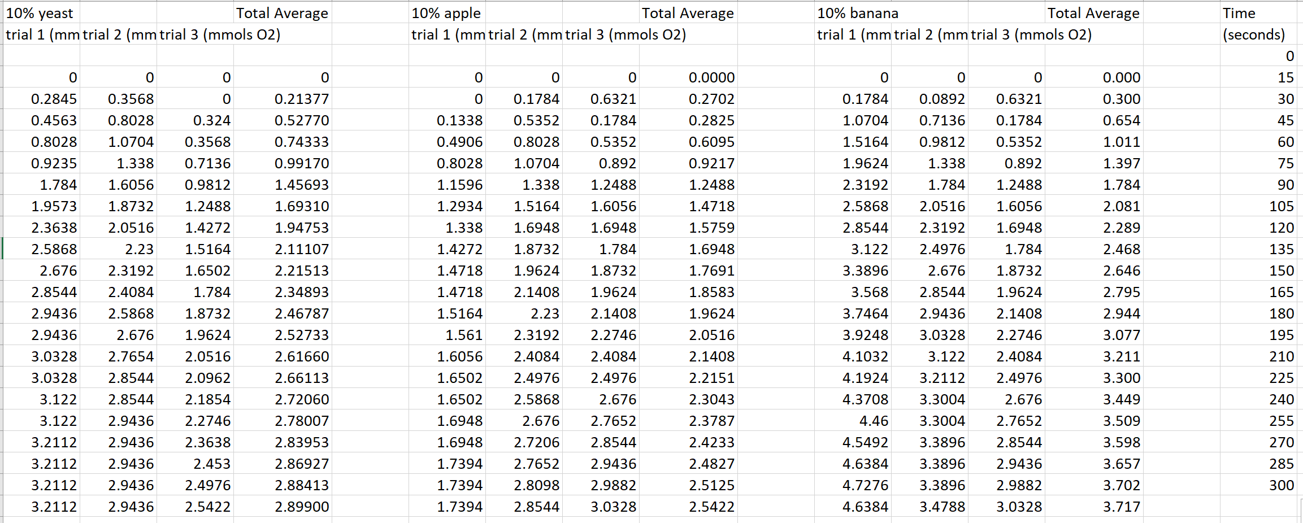The image size is (1303, 523).
Task: Click the cell with value 1.45693
Action: (x=283, y=185)
